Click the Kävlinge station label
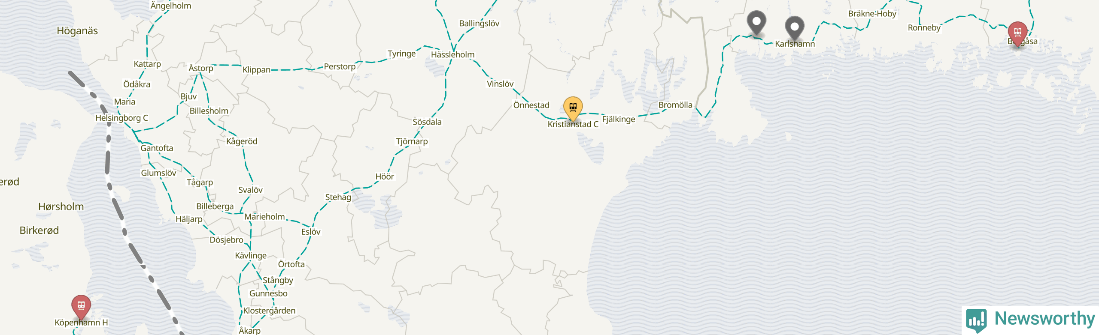 (x=251, y=256)
